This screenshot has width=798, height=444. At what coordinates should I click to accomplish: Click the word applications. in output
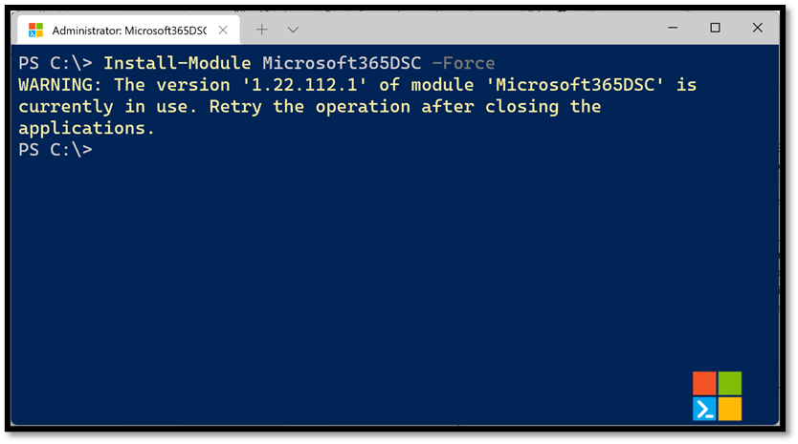pyautogui.click(x=86, y=129)
